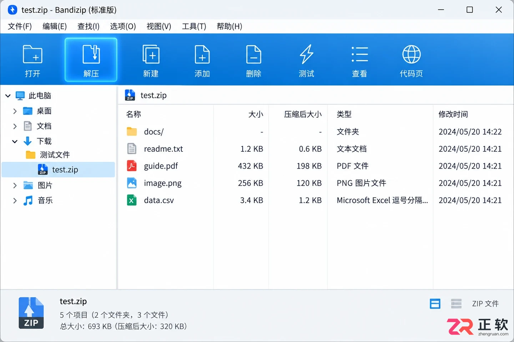Select the readme.txt file name

coord(163,149)
